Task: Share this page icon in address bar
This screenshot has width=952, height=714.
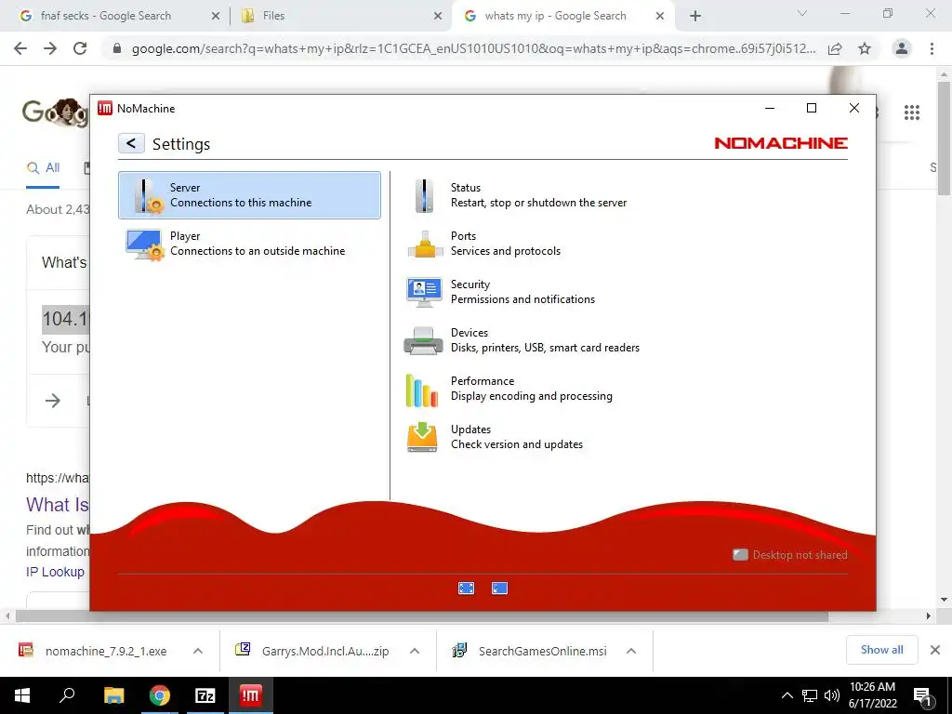Action: pos(835,48)
